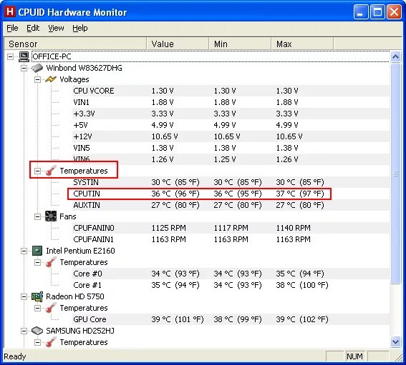Open the Edit menu
The height and width of the screenshot is (365, 406).
pos(33,28)
